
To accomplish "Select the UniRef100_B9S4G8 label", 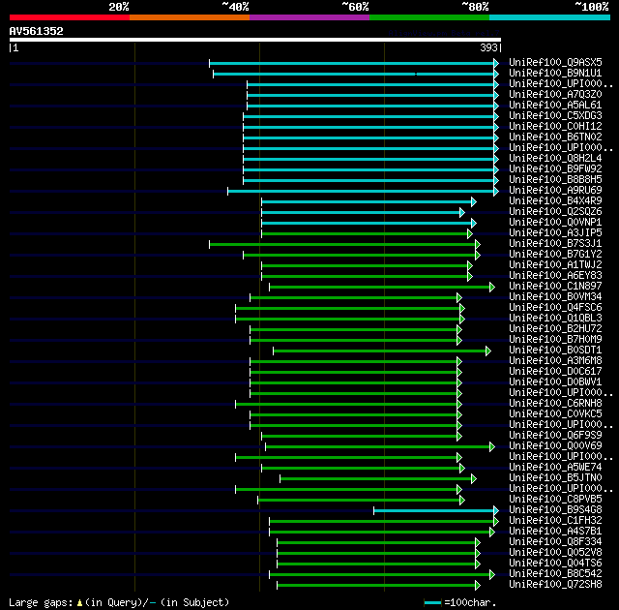I will pyautogui.click(x=555, y=510).
